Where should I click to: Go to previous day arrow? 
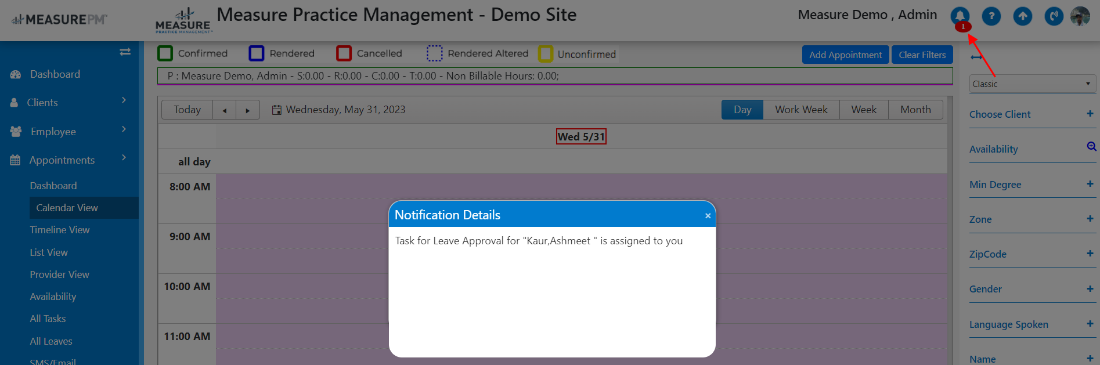click(x=224, y=110)
